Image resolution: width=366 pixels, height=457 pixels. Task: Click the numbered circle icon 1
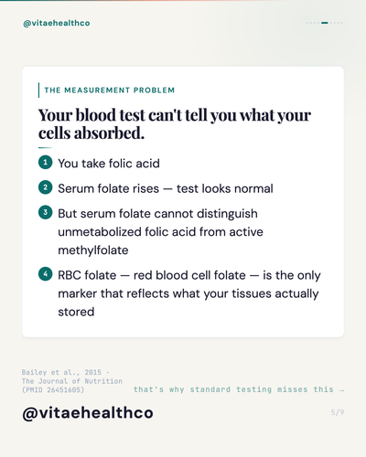tap(46, 162)
